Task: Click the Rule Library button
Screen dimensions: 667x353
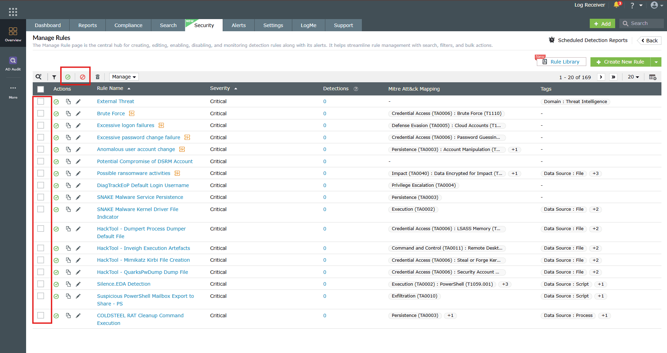Action: pyautogui.click(x=562, y=62)
